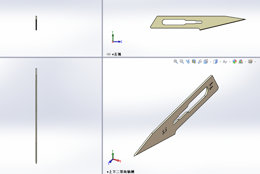Select the short blade edge-on view
Image resolution: width=260 pixels, height=174 pixels.
coord(36,23)
